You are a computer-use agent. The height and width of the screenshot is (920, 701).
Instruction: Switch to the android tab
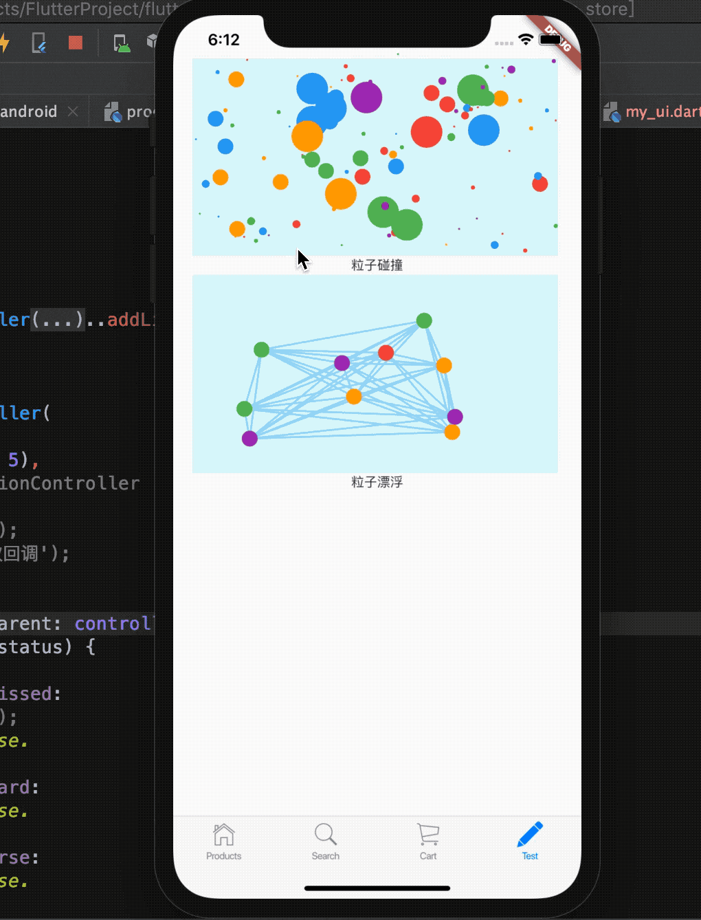click(27, 111)
